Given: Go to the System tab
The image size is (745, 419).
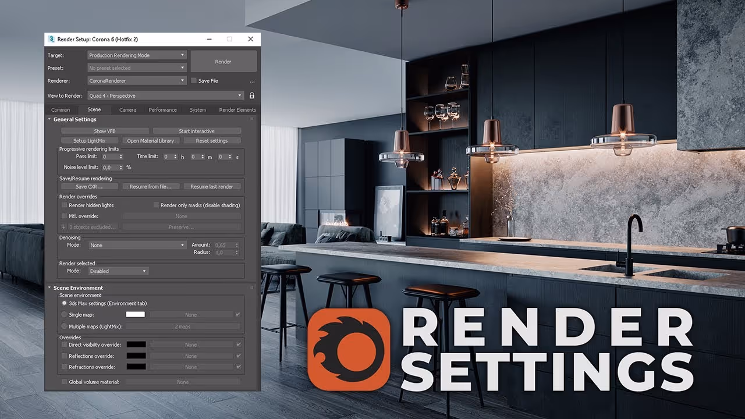Looking at the screenshot, I should 198,109.
